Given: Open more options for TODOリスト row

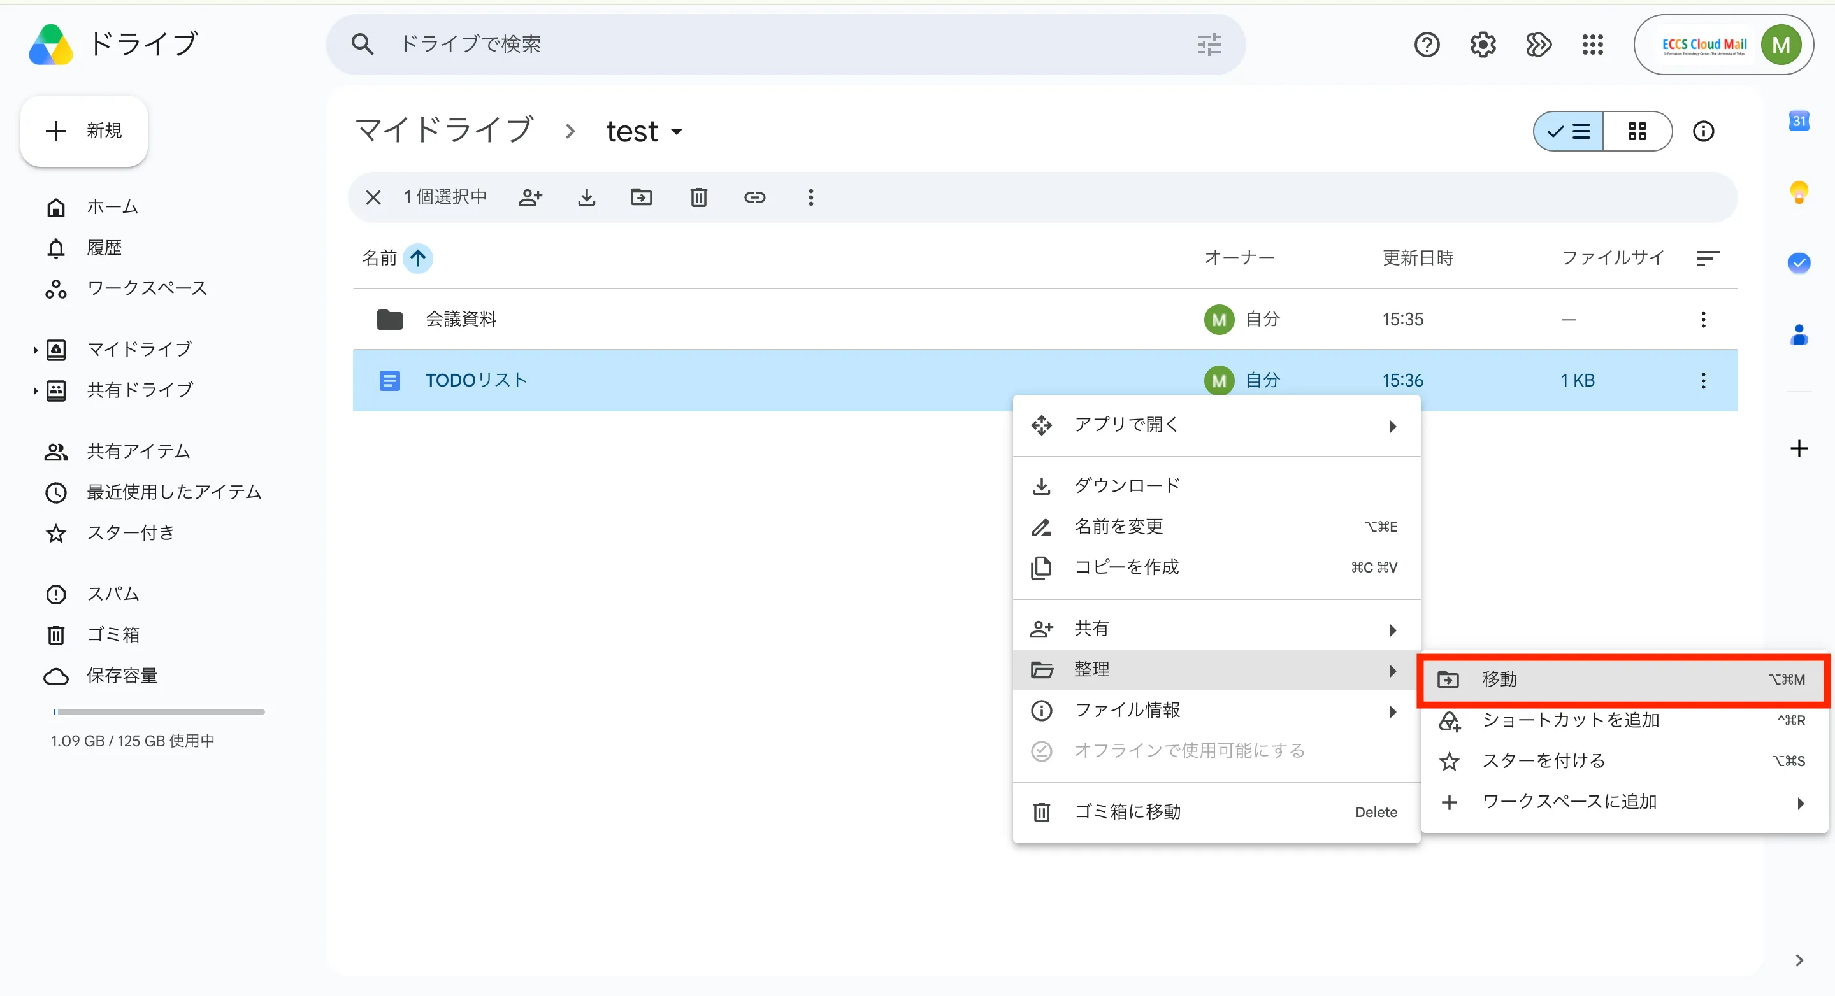Looking at the screenshot, I should point(1703,381).
